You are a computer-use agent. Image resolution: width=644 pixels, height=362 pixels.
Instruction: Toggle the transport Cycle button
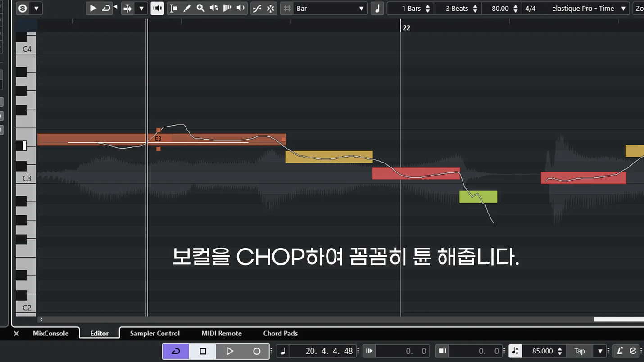coord(176,351)
